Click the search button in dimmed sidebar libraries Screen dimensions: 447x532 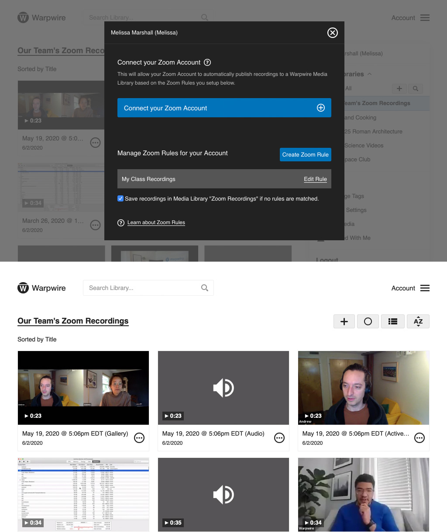tap(416, 89)
